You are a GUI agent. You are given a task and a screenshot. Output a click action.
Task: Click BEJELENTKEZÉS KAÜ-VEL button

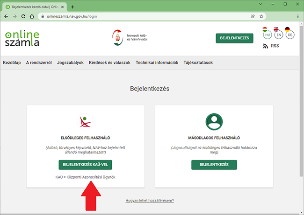(85, 165)
